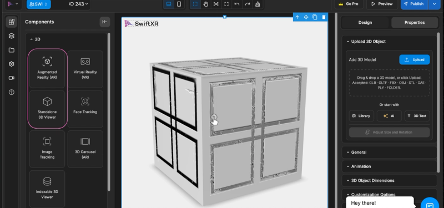Screen dimensions: 444x208
Task: Open the 243 credits dropdown
Action: click(78, 4)
